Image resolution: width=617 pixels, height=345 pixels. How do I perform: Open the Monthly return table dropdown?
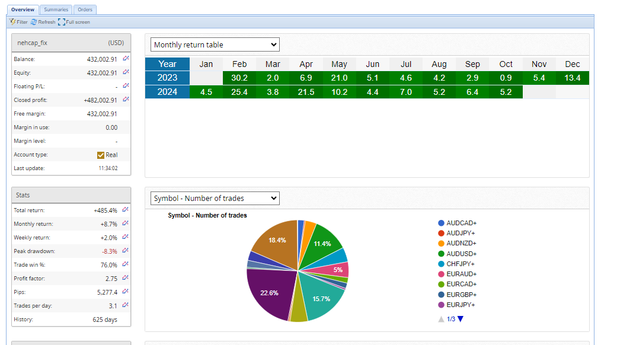(x=215, y=44)
